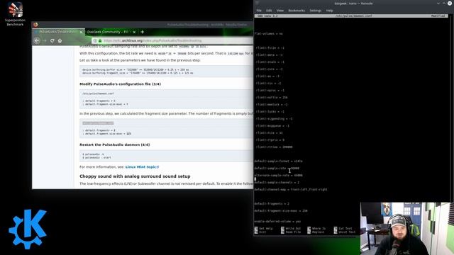Viewport: 454px width, 255px height.
Task: Click the rlimit-nofile = 256 line
Action: coord(271,98)
